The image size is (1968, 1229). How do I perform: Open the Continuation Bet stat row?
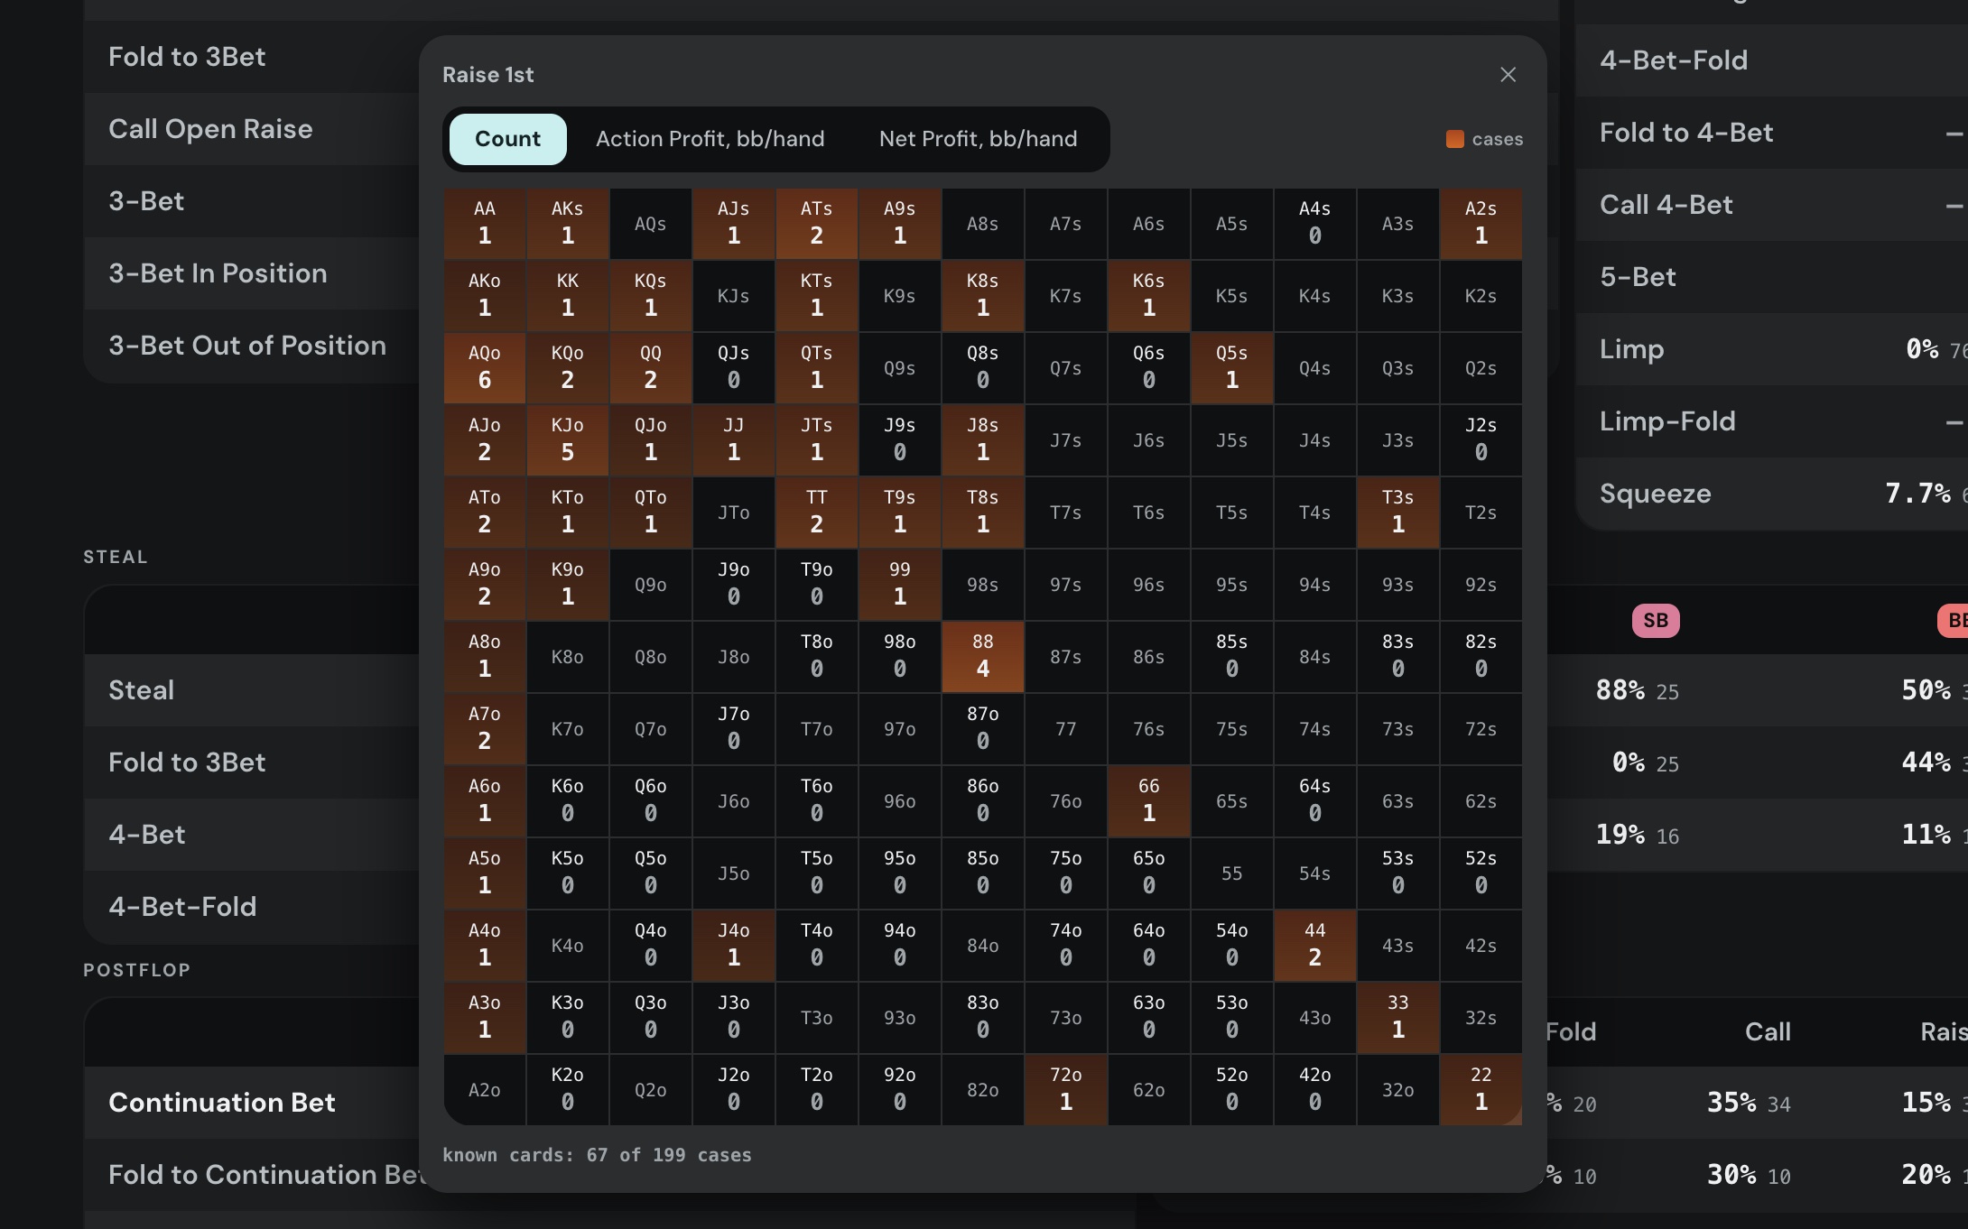(252, 1103)
